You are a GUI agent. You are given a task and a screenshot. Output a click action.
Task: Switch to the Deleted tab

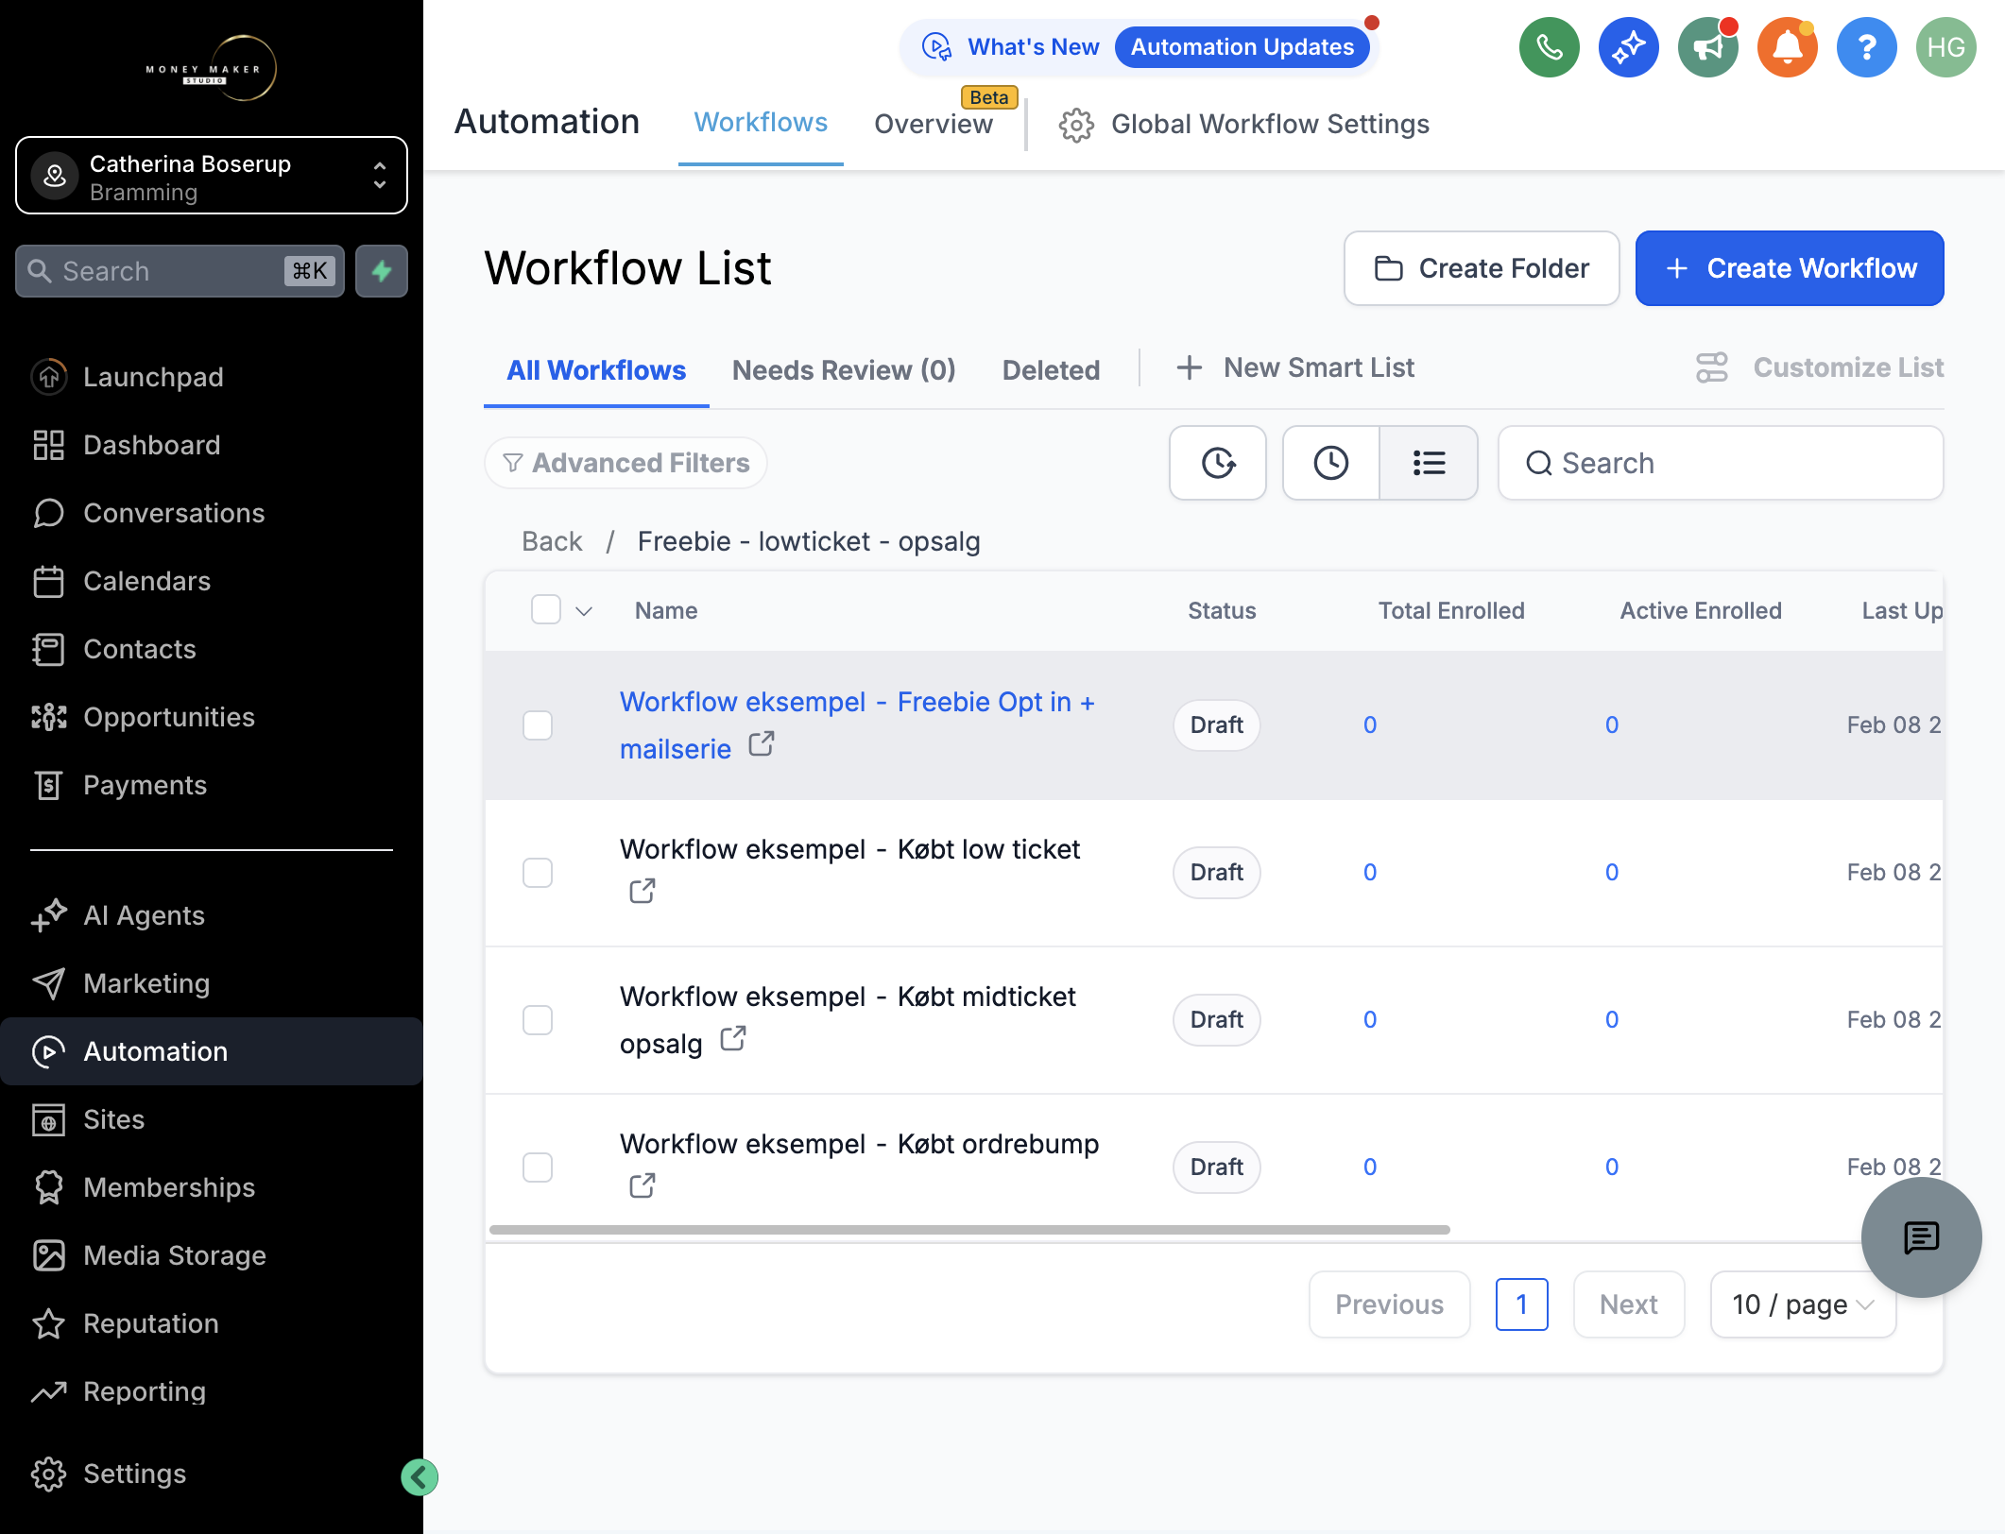point(1051,370)
